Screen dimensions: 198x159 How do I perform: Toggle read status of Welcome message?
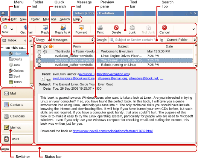coord(40,52)
